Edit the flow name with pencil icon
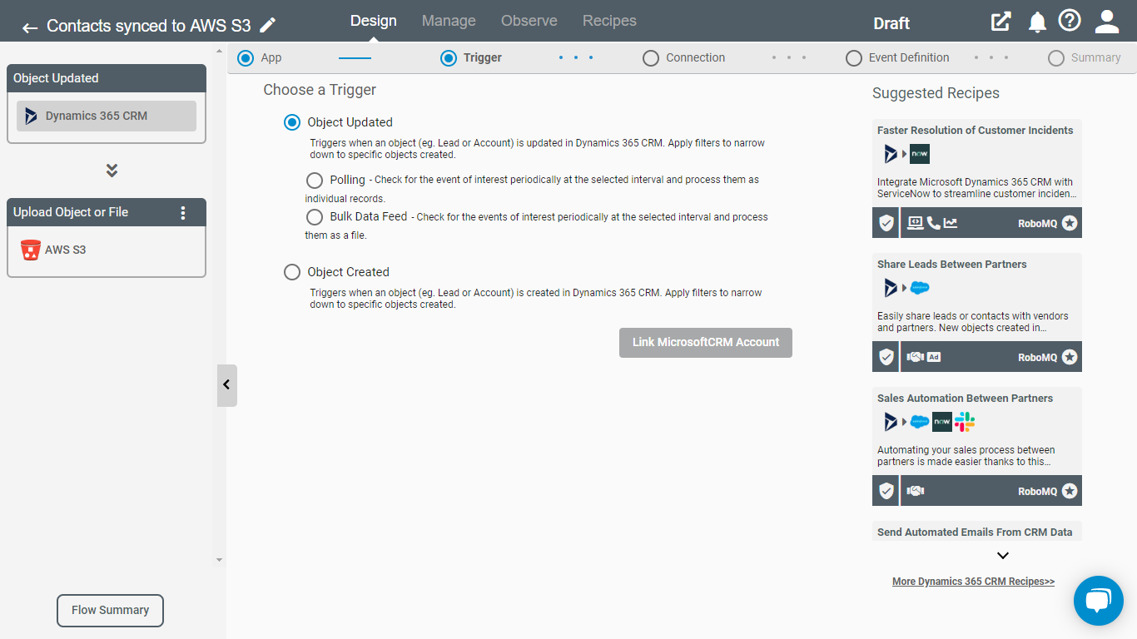This screenshot has height=639, width=1137. tap(268, 25)
